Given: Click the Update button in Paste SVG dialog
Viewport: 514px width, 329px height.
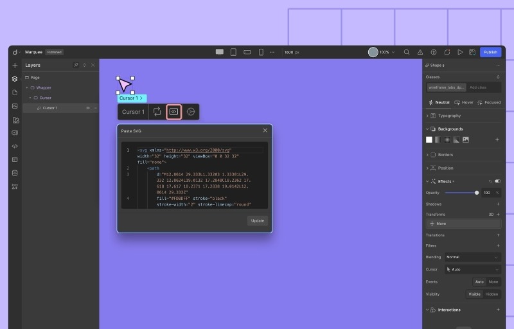Looking at the screenshot, I should click(x=258, y=220).
